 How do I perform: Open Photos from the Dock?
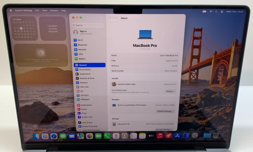[89, 136]
